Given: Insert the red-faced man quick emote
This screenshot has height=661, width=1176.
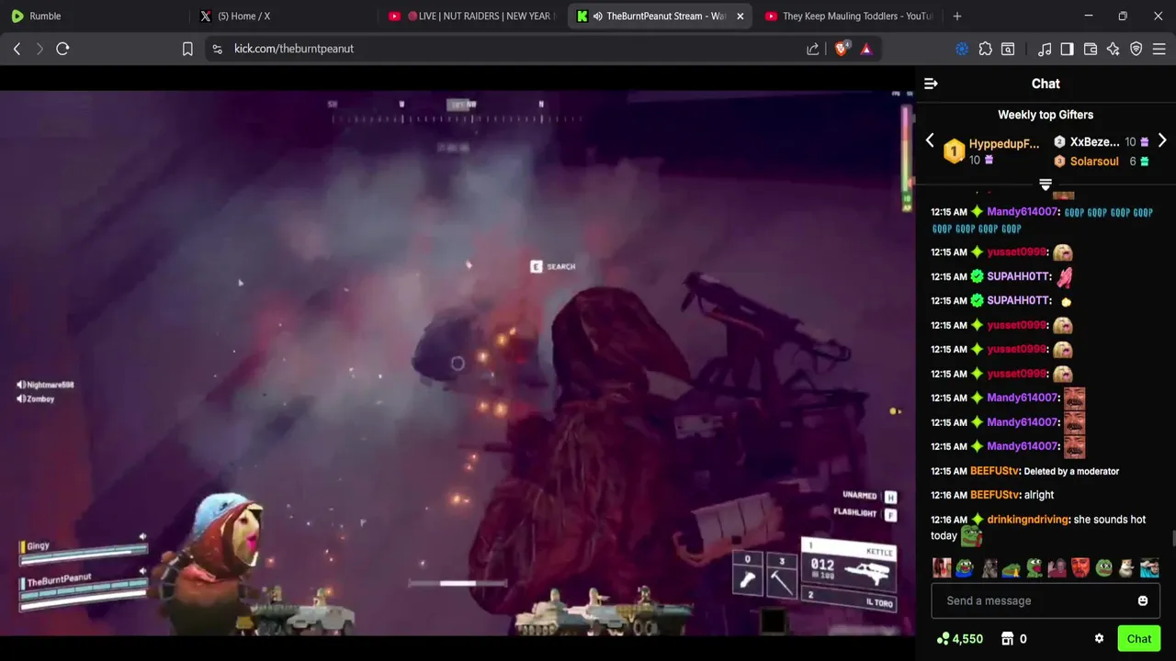Looking at the screenshot, I should click(x=1080, y=568).
